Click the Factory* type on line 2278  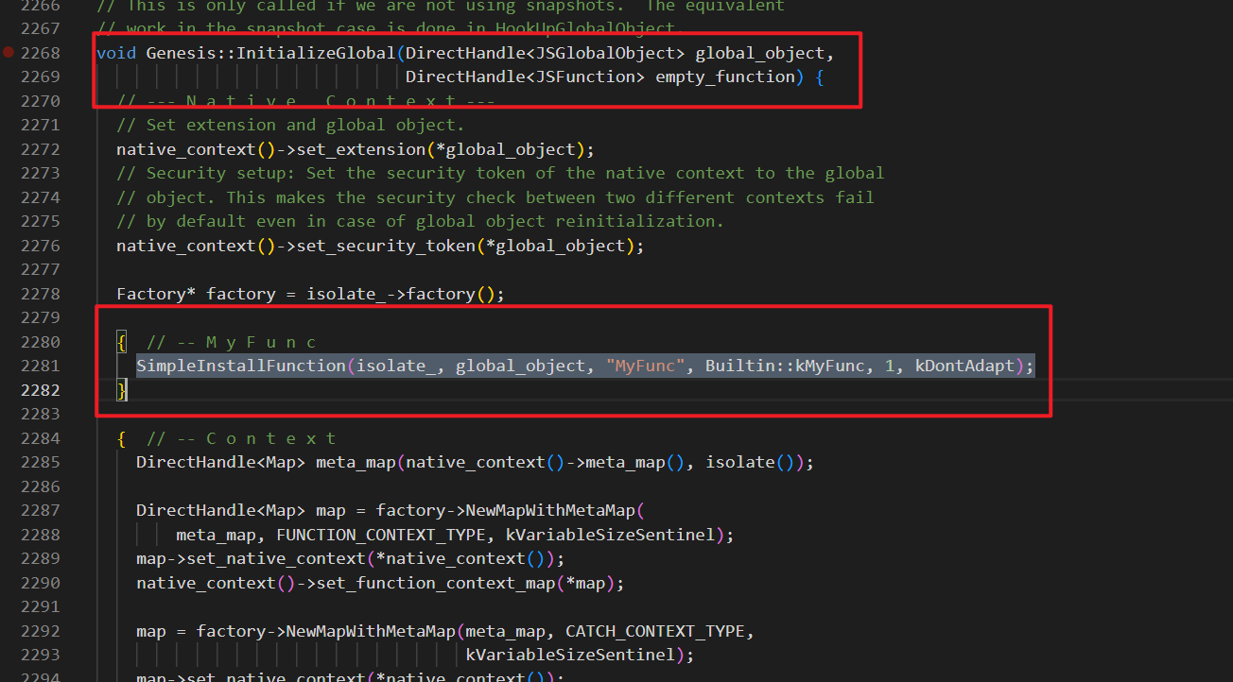(156, 294)
